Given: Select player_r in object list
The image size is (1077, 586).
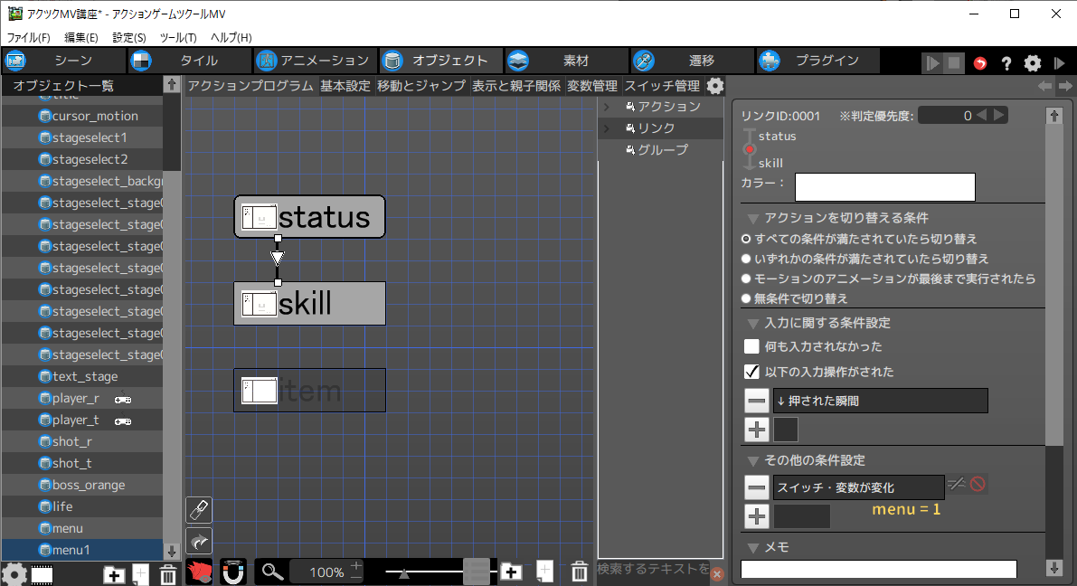Looking at the screenshot, I should coord(76,398).
